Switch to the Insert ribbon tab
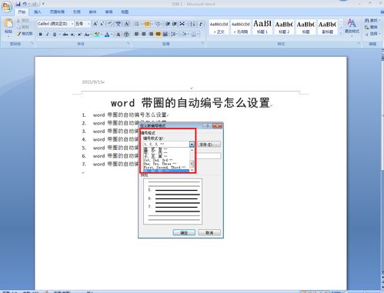 pyautogui.click(x=38, y=12)
